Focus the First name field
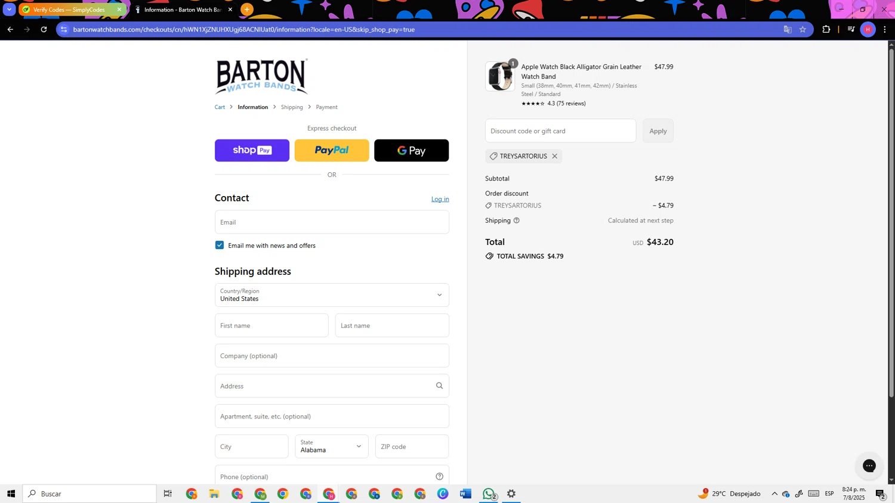This screenshot has height=503, width=895. point(271,325)
